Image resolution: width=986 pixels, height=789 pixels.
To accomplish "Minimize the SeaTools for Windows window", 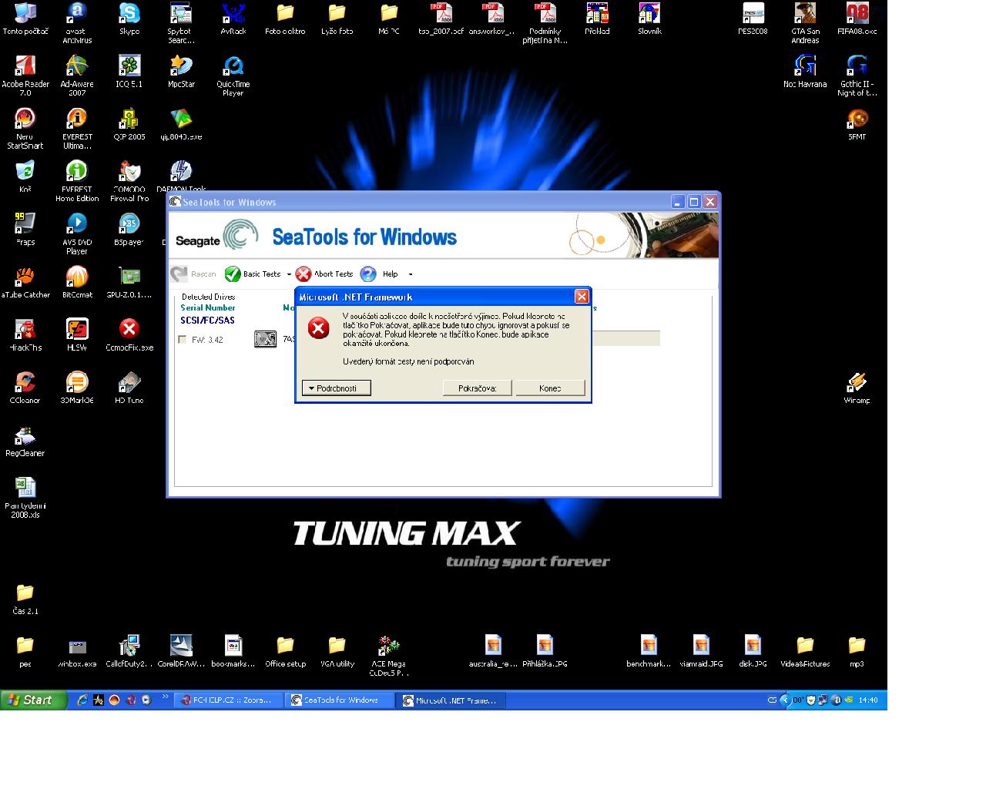I will (x=678, y=202).
